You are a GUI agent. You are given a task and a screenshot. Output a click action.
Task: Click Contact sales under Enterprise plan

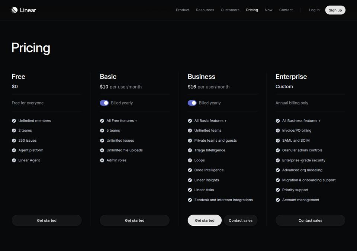(x=310, y=220)
